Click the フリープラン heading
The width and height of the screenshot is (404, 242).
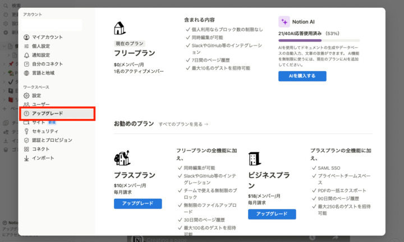coord(135,53)
